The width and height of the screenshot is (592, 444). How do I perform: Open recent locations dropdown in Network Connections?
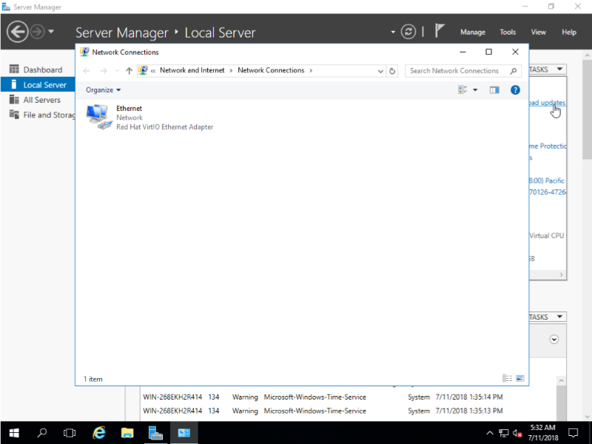point(117,71)
